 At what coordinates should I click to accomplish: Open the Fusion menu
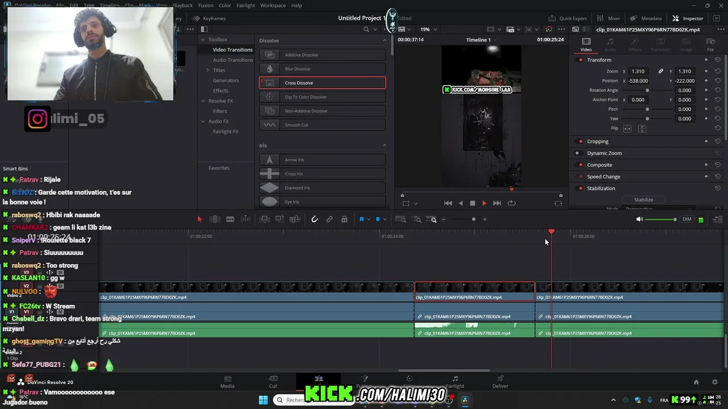[206, 5]
